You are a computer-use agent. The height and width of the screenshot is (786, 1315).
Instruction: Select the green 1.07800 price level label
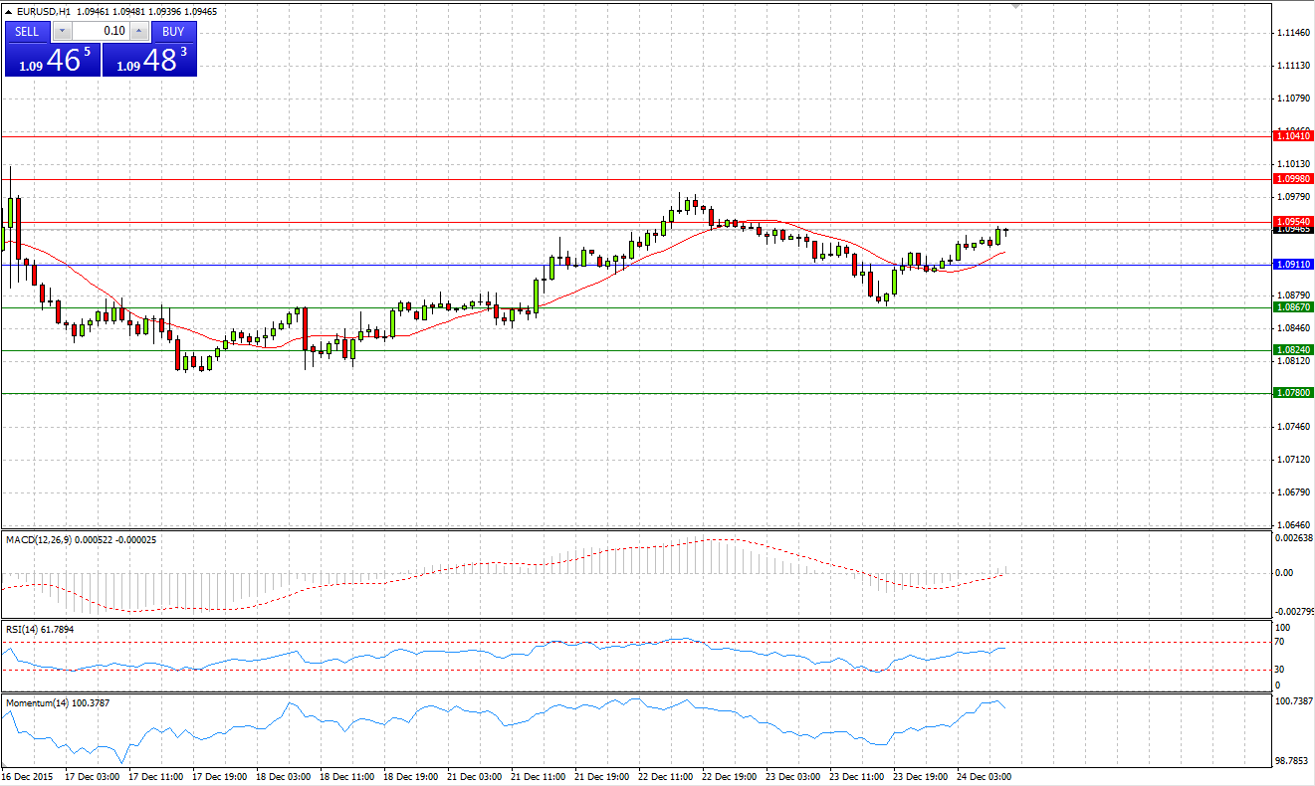tap(1294, 393)
